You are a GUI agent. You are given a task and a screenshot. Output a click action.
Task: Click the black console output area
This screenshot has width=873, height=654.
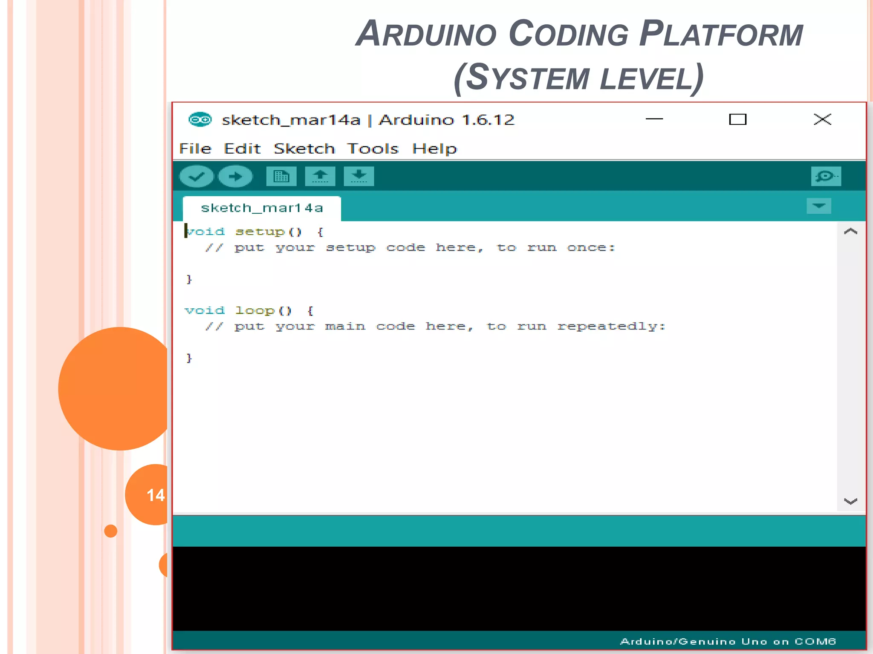[519, 588]
